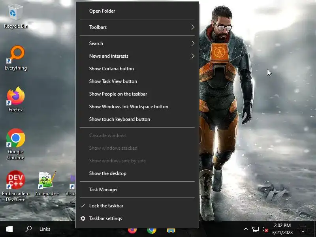316x237 pixels.
Task: Choose Open Folder in the context menu
Action: pyautogui.click(x=137, y=11)
